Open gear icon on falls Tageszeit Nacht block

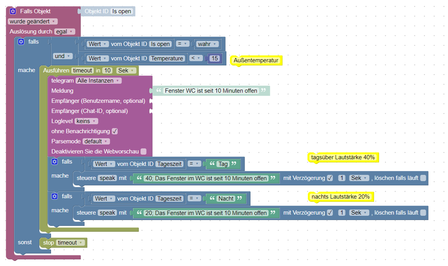coord(55,196)
